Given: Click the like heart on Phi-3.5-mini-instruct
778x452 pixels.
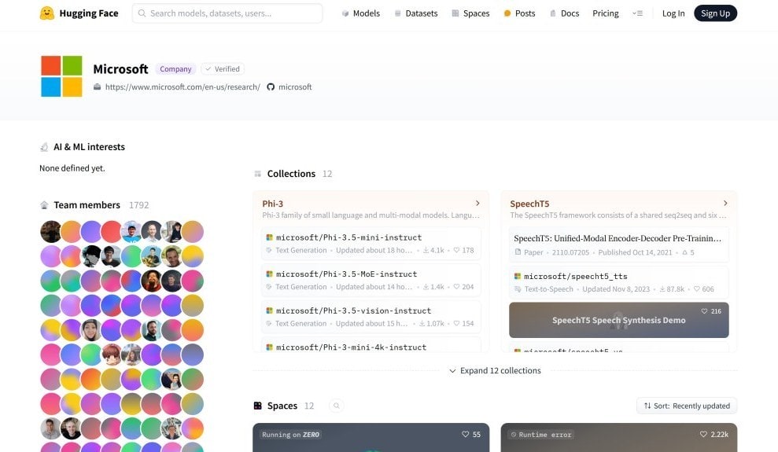Looking at the screenshot, I should click(456, 250).
